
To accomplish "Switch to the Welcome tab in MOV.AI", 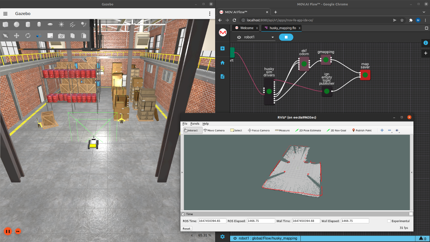I will 246,28.
